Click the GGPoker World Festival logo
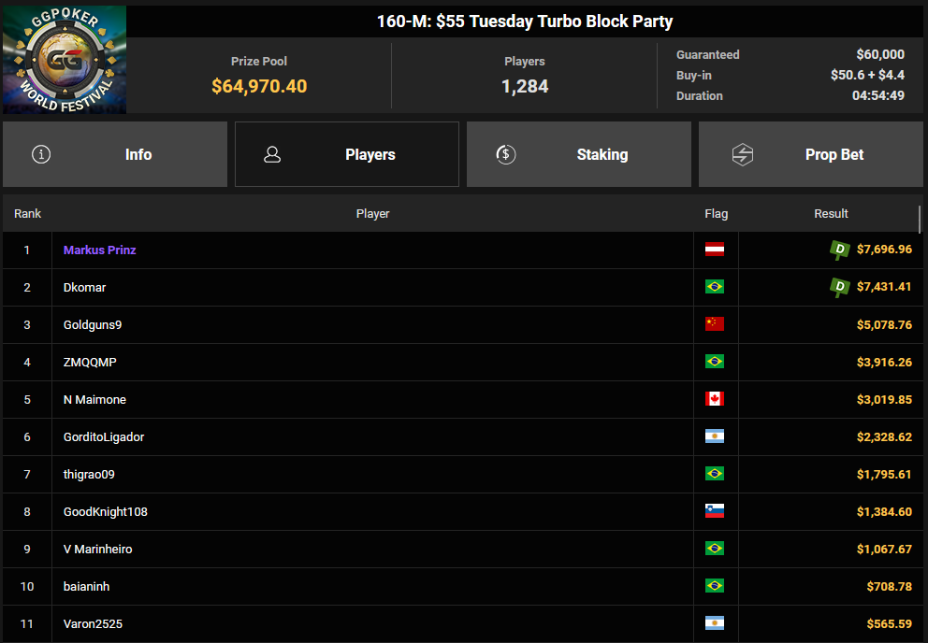 (65, 59)
